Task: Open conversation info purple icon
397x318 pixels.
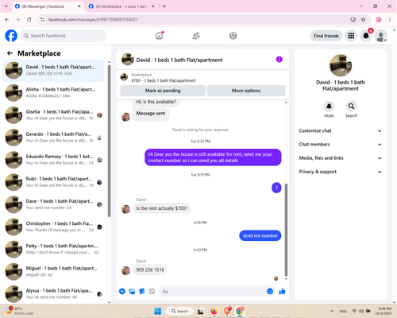Action: tap(279, 60)
